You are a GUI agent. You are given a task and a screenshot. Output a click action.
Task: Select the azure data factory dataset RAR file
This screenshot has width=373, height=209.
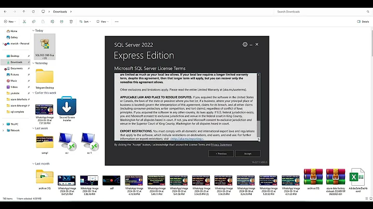pos(336,182)
